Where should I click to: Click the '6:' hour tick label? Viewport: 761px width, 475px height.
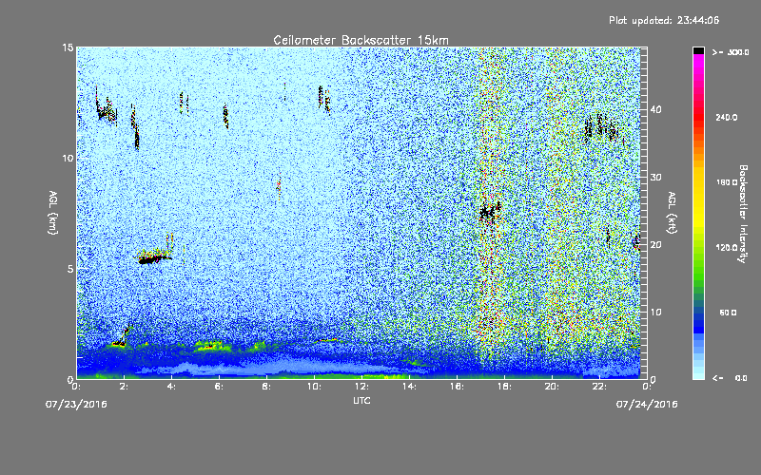(219, 387)
